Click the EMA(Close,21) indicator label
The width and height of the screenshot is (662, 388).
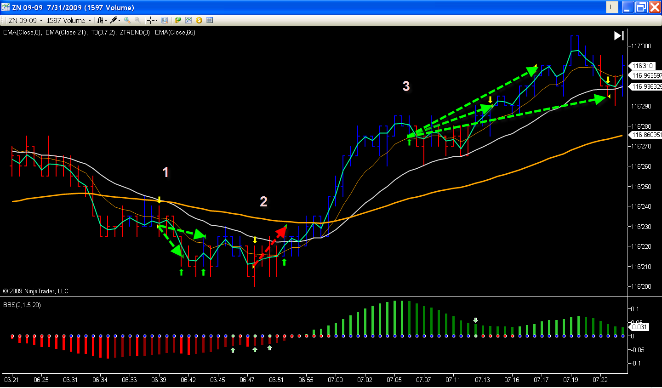click(66, 32)
